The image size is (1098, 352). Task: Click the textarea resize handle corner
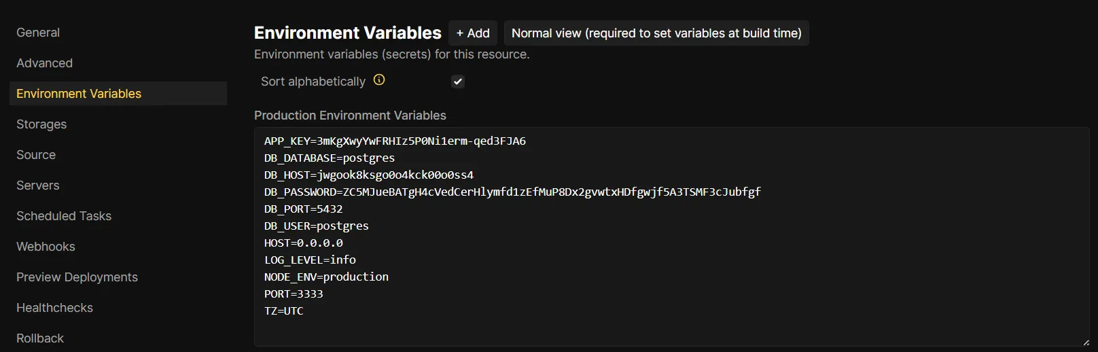pyautogui.click(x=1086, y=342)
